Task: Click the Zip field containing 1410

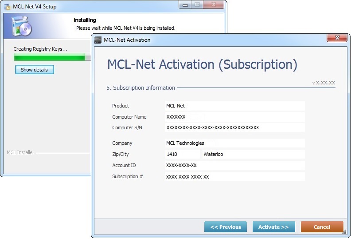Action: pyautogui.click(x=183, y=154)
